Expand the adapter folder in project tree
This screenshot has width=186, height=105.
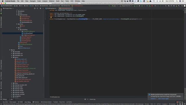point(17,11)
